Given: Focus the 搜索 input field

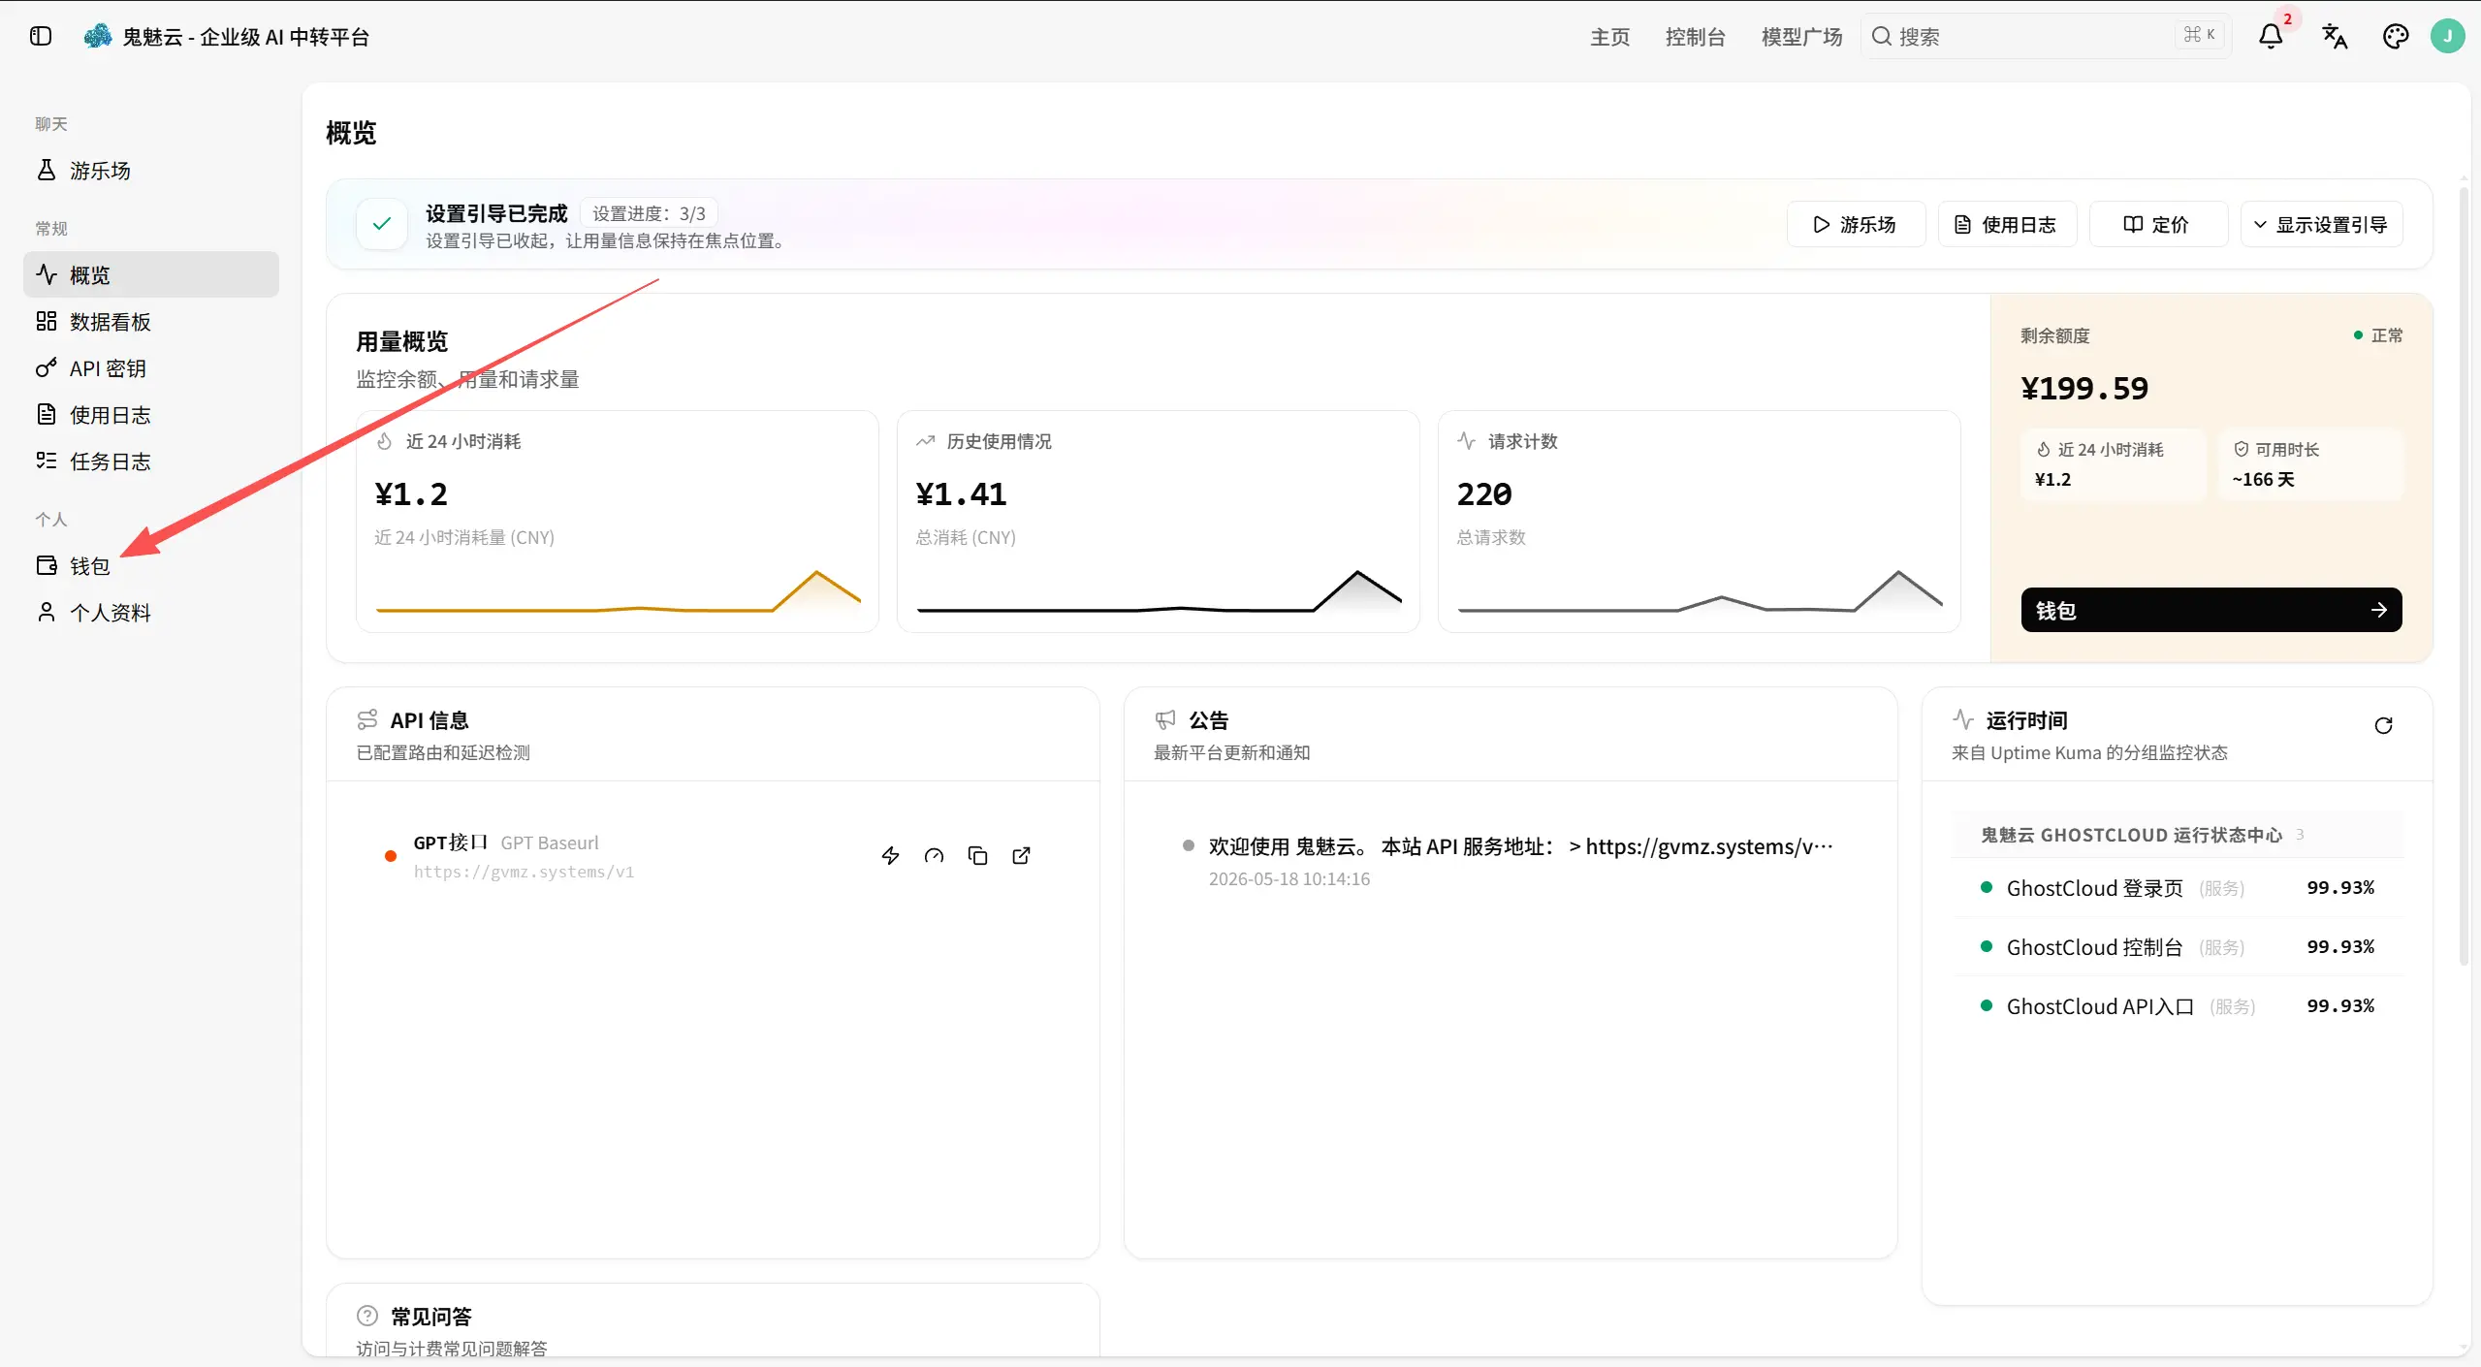Looking at the screenshot, I should tap(2046, 37).
